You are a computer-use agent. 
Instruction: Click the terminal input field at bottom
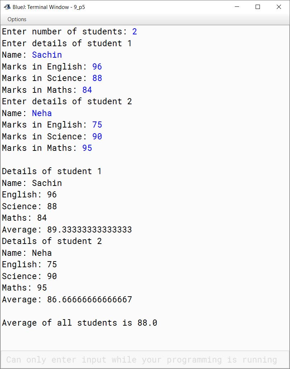click(145, 360)
